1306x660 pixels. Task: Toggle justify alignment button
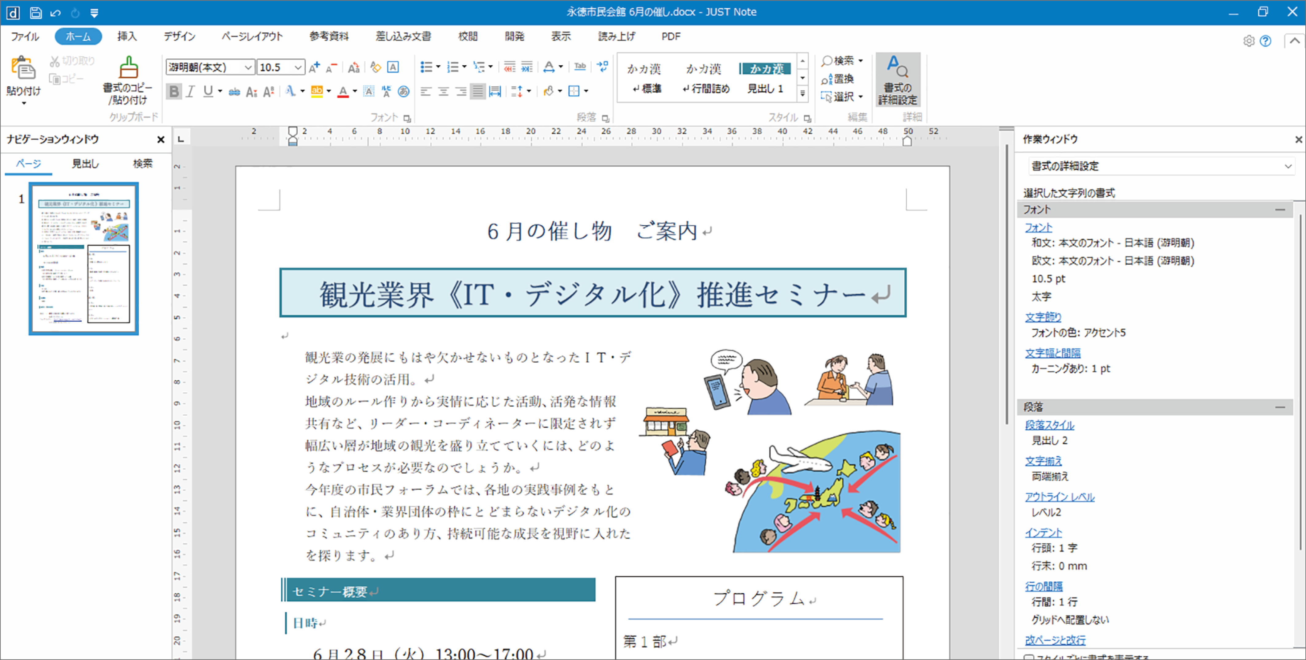(478, 92)
